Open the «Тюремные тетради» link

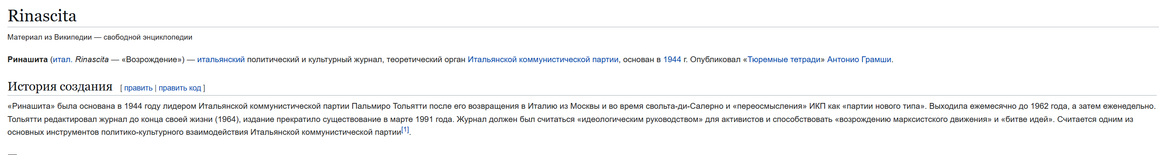tap(784, 59)
